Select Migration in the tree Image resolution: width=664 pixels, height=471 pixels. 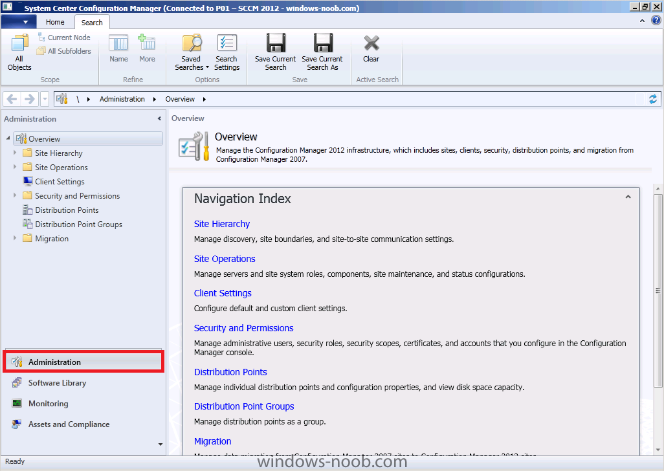[52, 239]
